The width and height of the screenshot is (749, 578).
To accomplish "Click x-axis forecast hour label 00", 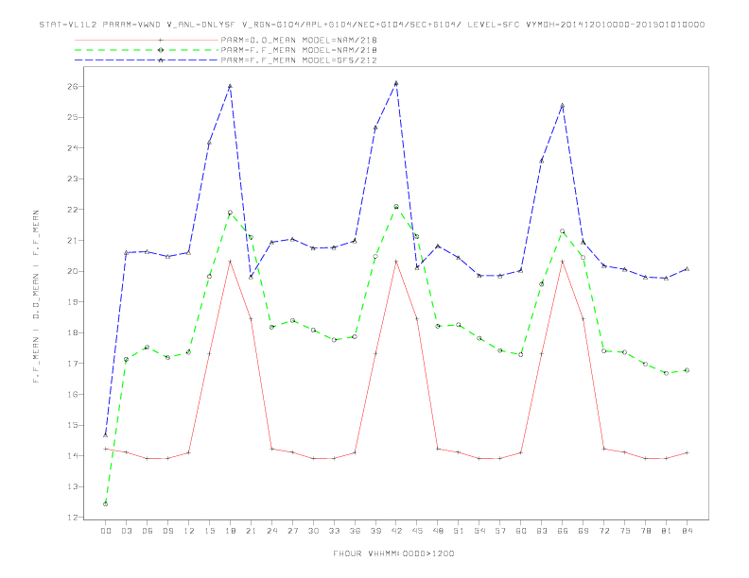I will pos(106,531).
